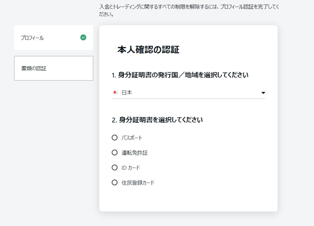314x226 pixels.
Task: Click the 住民登録カード label text
Action: point(138,183)
